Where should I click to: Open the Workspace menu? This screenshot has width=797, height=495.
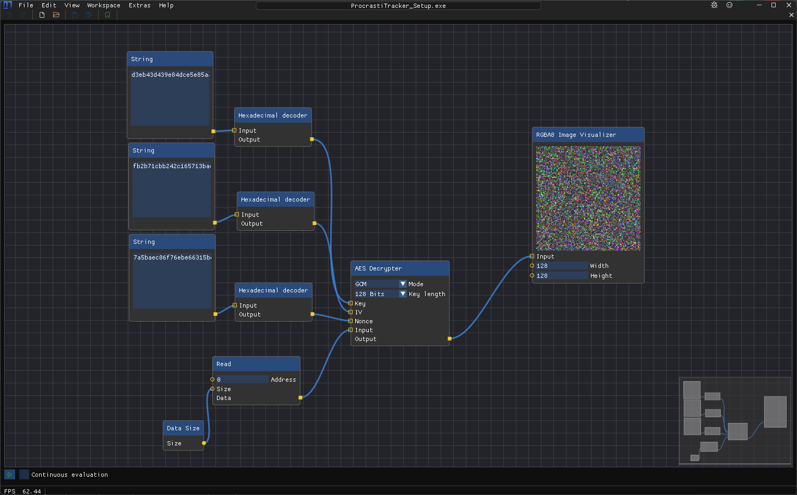[103, 5]
